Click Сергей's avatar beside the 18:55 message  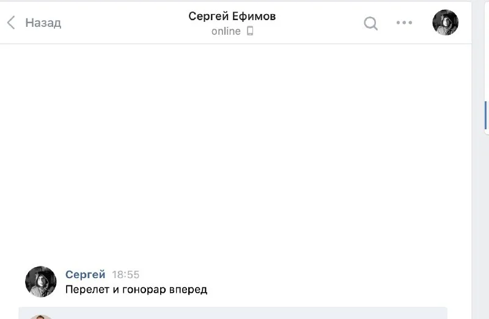[x=40, y=281]
